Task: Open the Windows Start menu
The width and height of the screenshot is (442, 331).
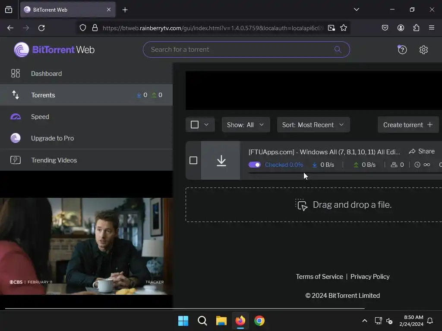Action: point(183,321)
